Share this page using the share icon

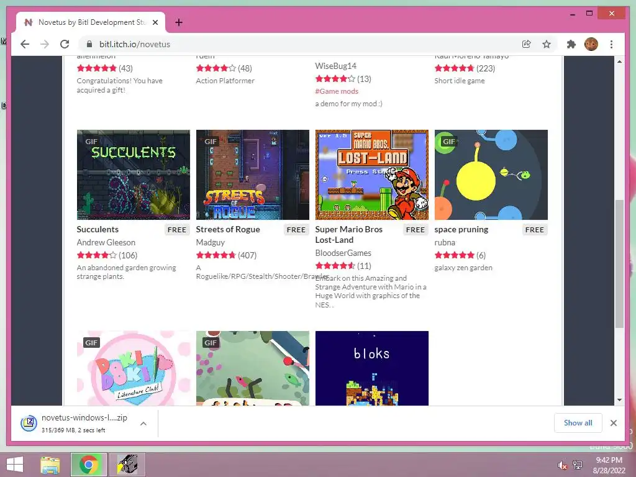(527, 44)
